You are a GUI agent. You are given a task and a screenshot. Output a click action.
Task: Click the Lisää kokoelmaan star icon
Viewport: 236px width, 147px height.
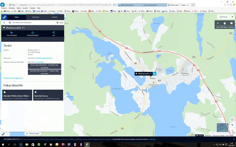(x=33, y=33)
